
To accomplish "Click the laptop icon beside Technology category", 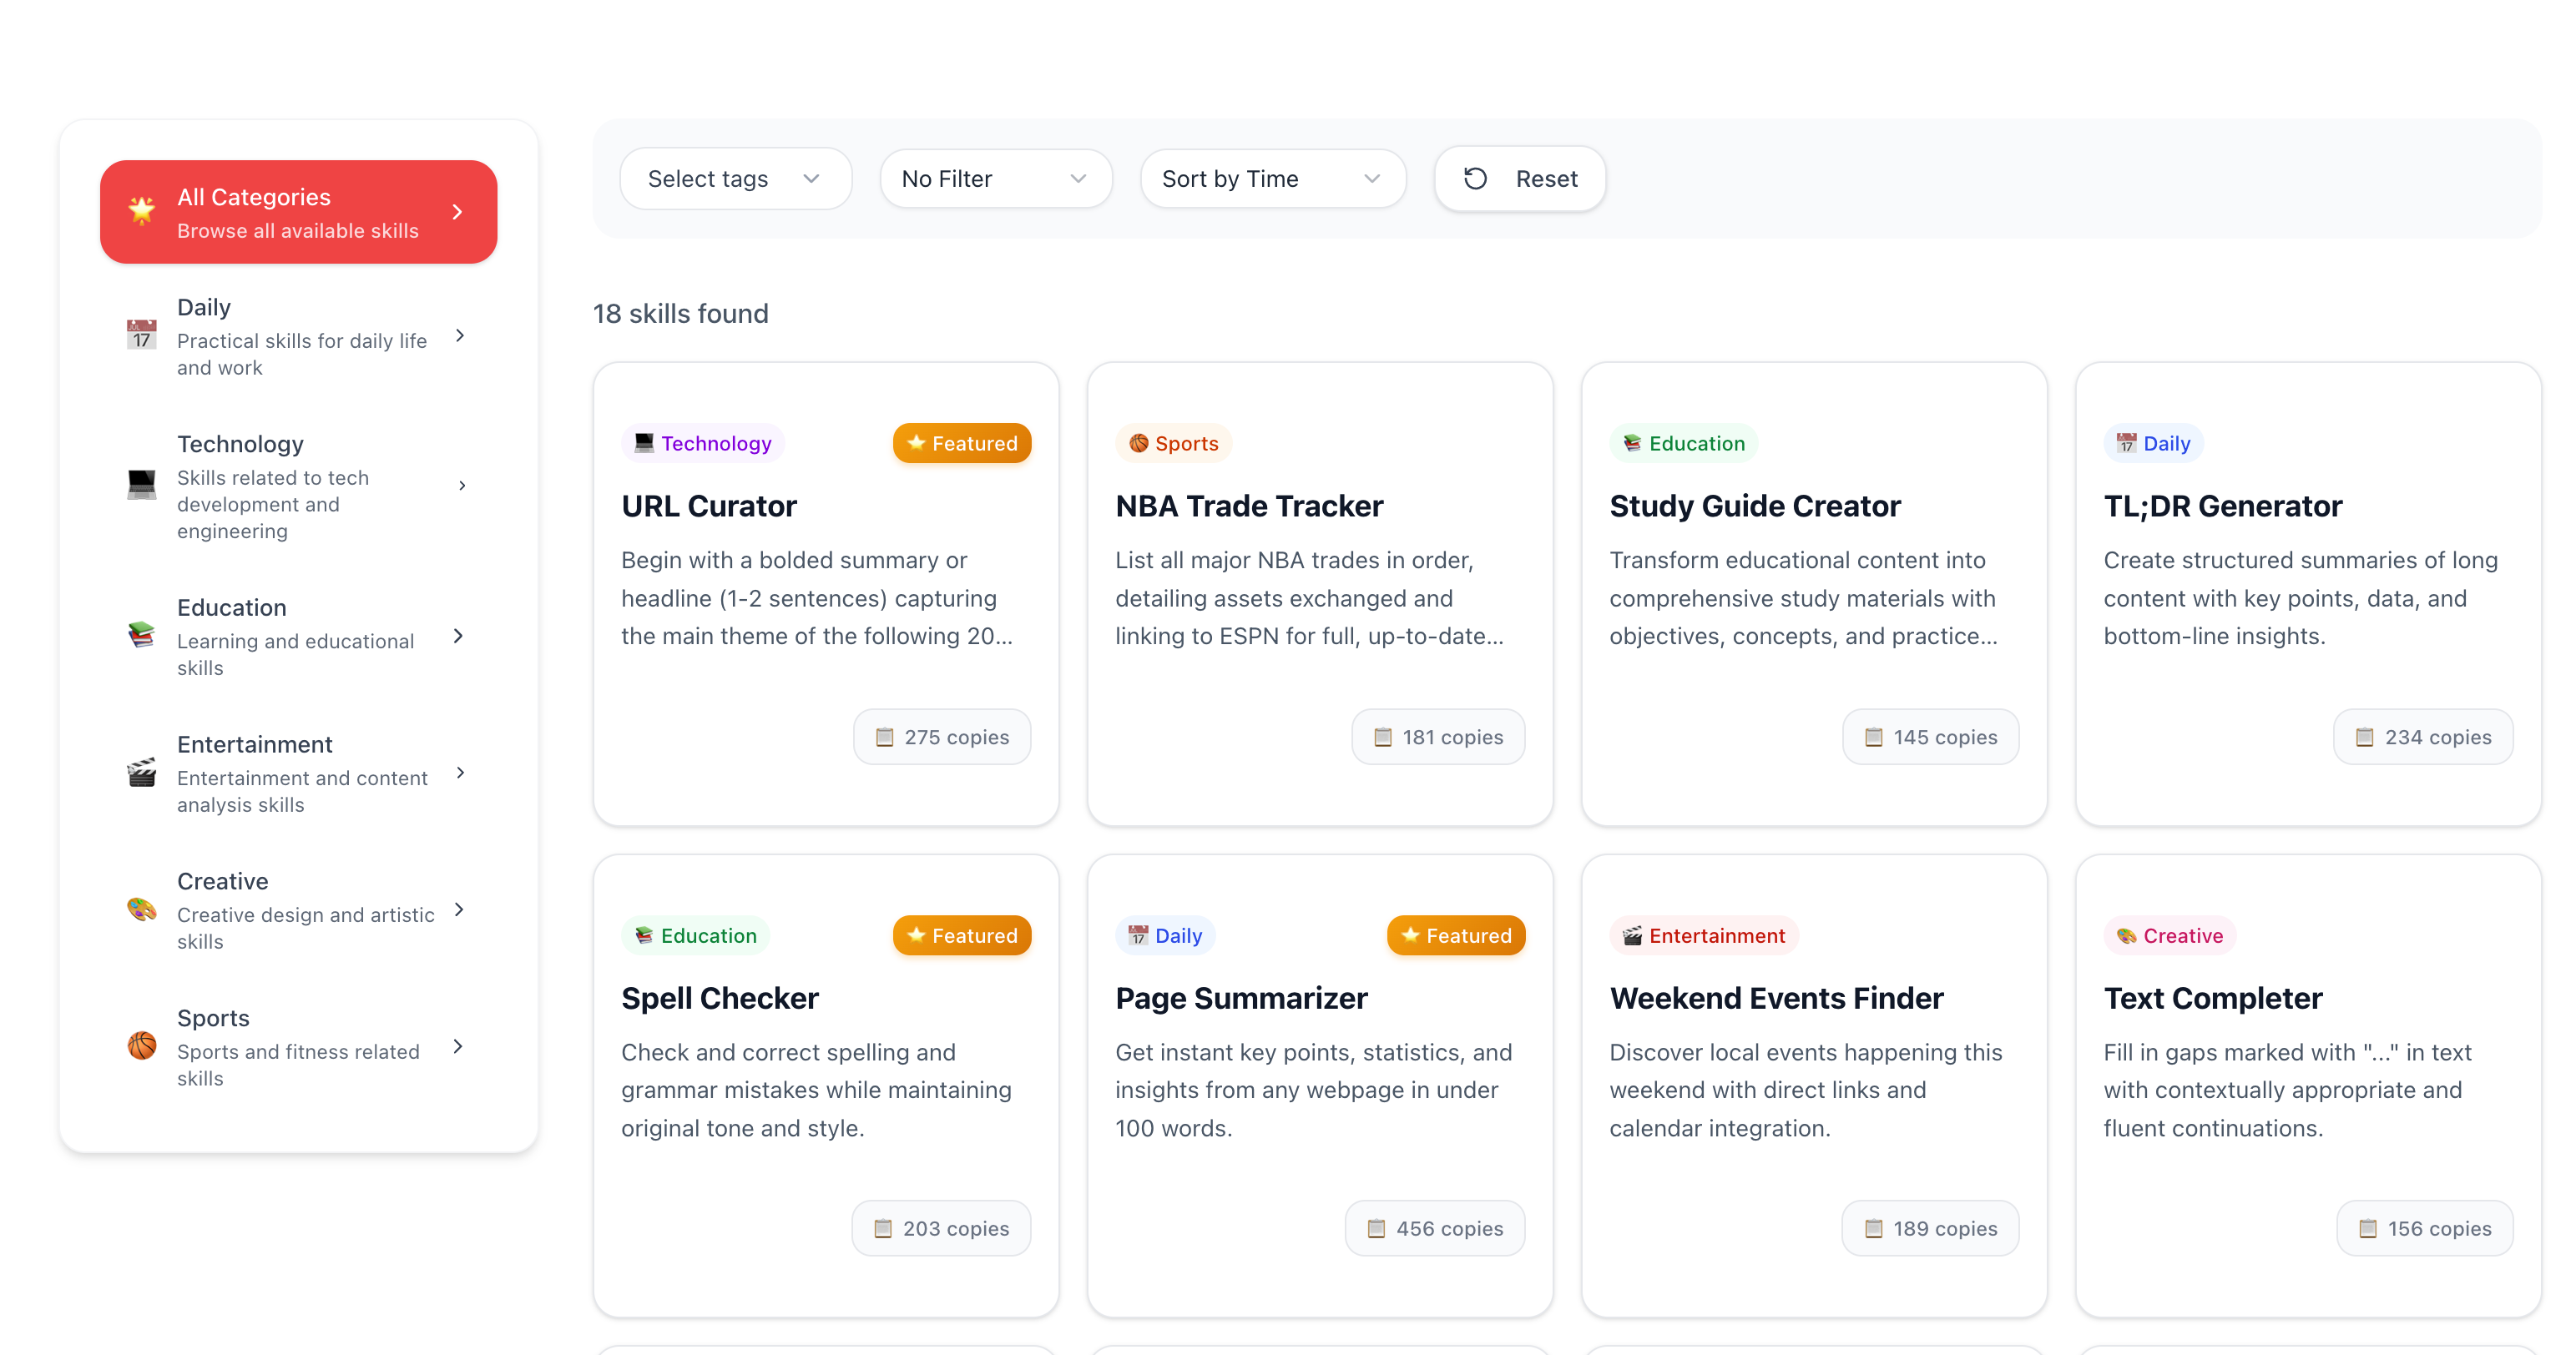I will coord(141,486).
